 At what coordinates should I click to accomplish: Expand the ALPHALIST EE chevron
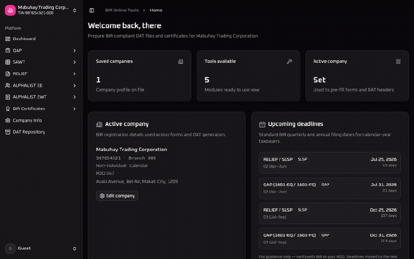tap(75, 85)
